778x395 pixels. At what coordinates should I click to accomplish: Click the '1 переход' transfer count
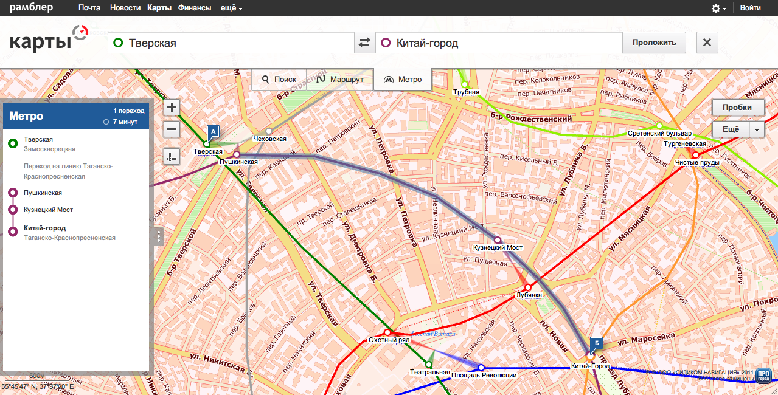129,111
